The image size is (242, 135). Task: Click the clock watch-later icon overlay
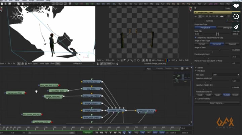click(x=236, y=16)
